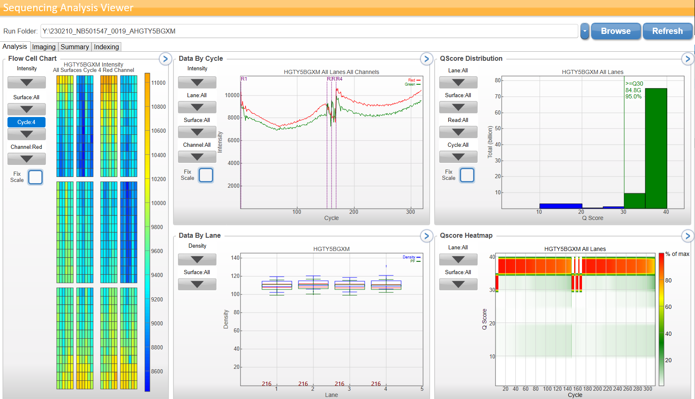Open QScore Distribution Lane:All dropdown
This screenshot has width=695, height=399.
(458, 82)
